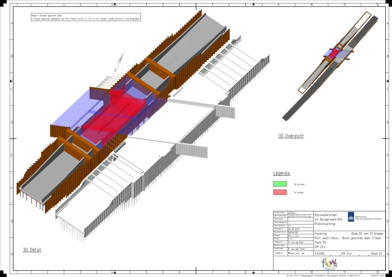
Task: Select the '3D Overzicht' view title
Action: click(x=291, y=136)
